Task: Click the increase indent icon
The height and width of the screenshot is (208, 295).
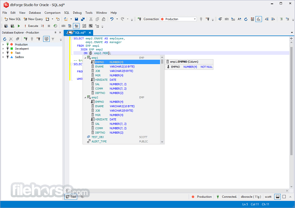Action: point(273,19)
